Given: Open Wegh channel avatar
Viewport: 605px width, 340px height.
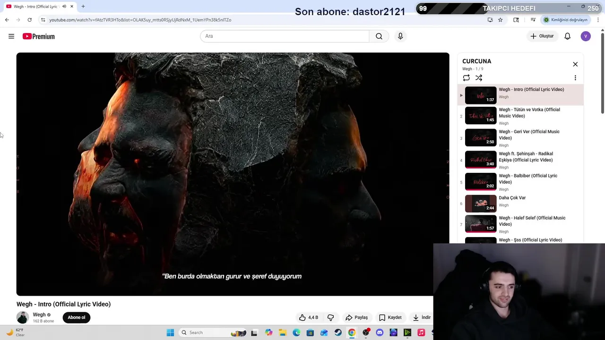Looking at the screenshot, I should pos(23,317).
